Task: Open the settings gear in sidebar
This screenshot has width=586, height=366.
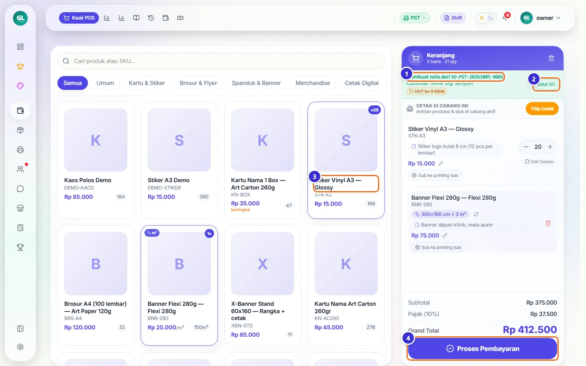Action: click(20, 347)
